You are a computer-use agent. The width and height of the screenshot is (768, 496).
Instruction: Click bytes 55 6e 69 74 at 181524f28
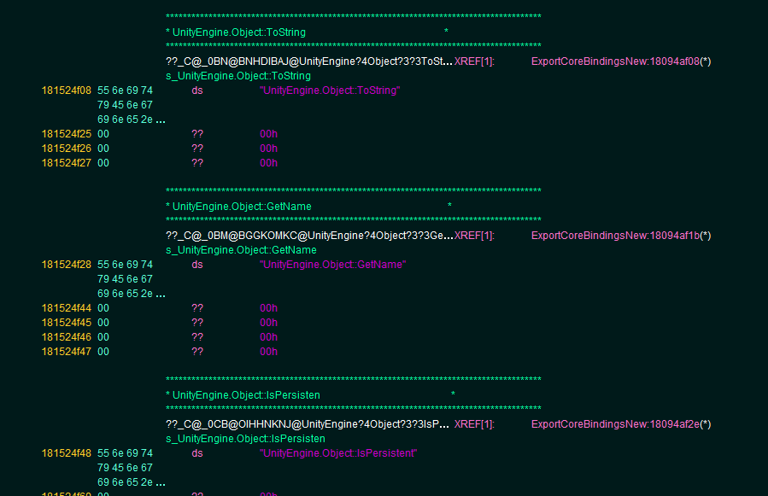pos(125,265)
